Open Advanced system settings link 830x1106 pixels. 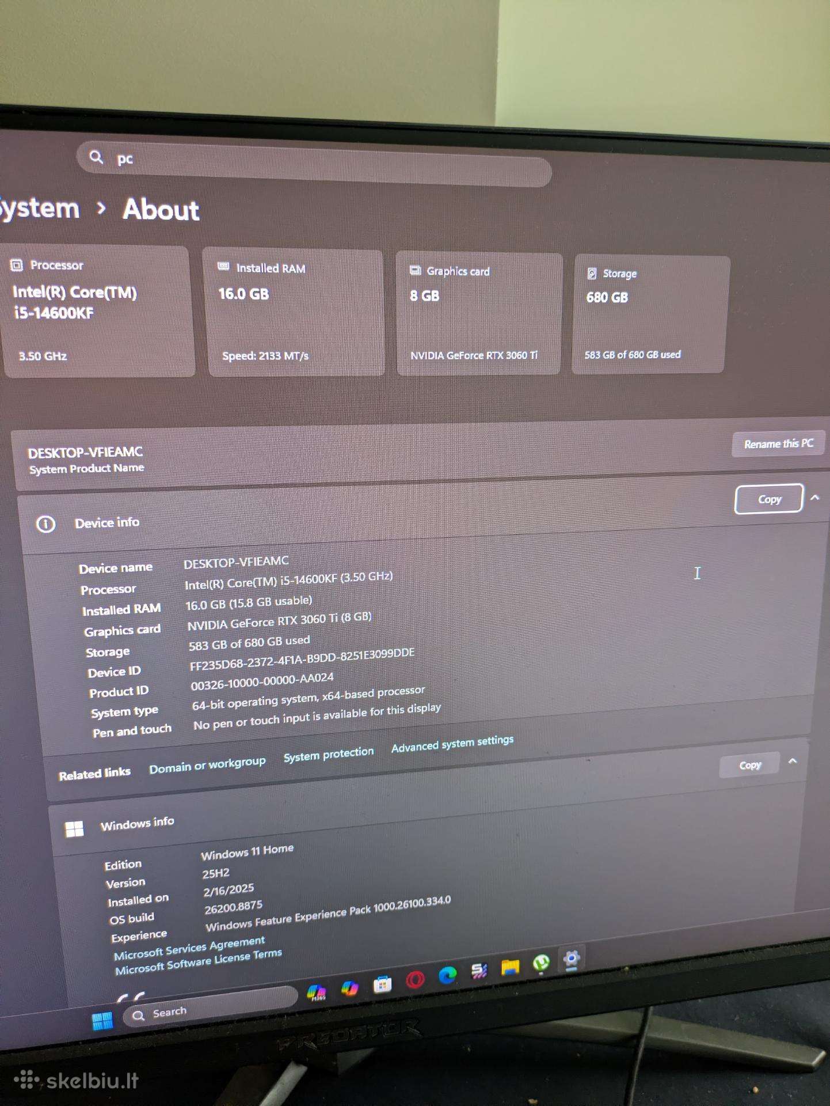click(x=452, y=743)
